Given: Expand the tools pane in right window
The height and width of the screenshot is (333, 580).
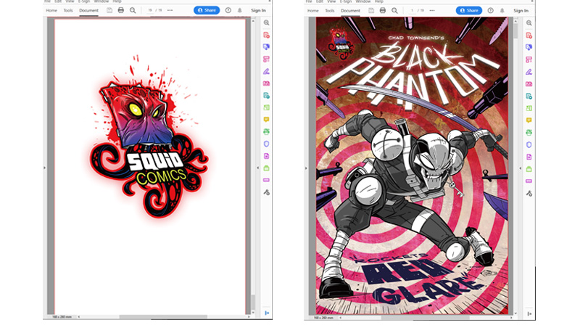Looking at the screenshot, I should pyautogui.click(x=529, y=313).
